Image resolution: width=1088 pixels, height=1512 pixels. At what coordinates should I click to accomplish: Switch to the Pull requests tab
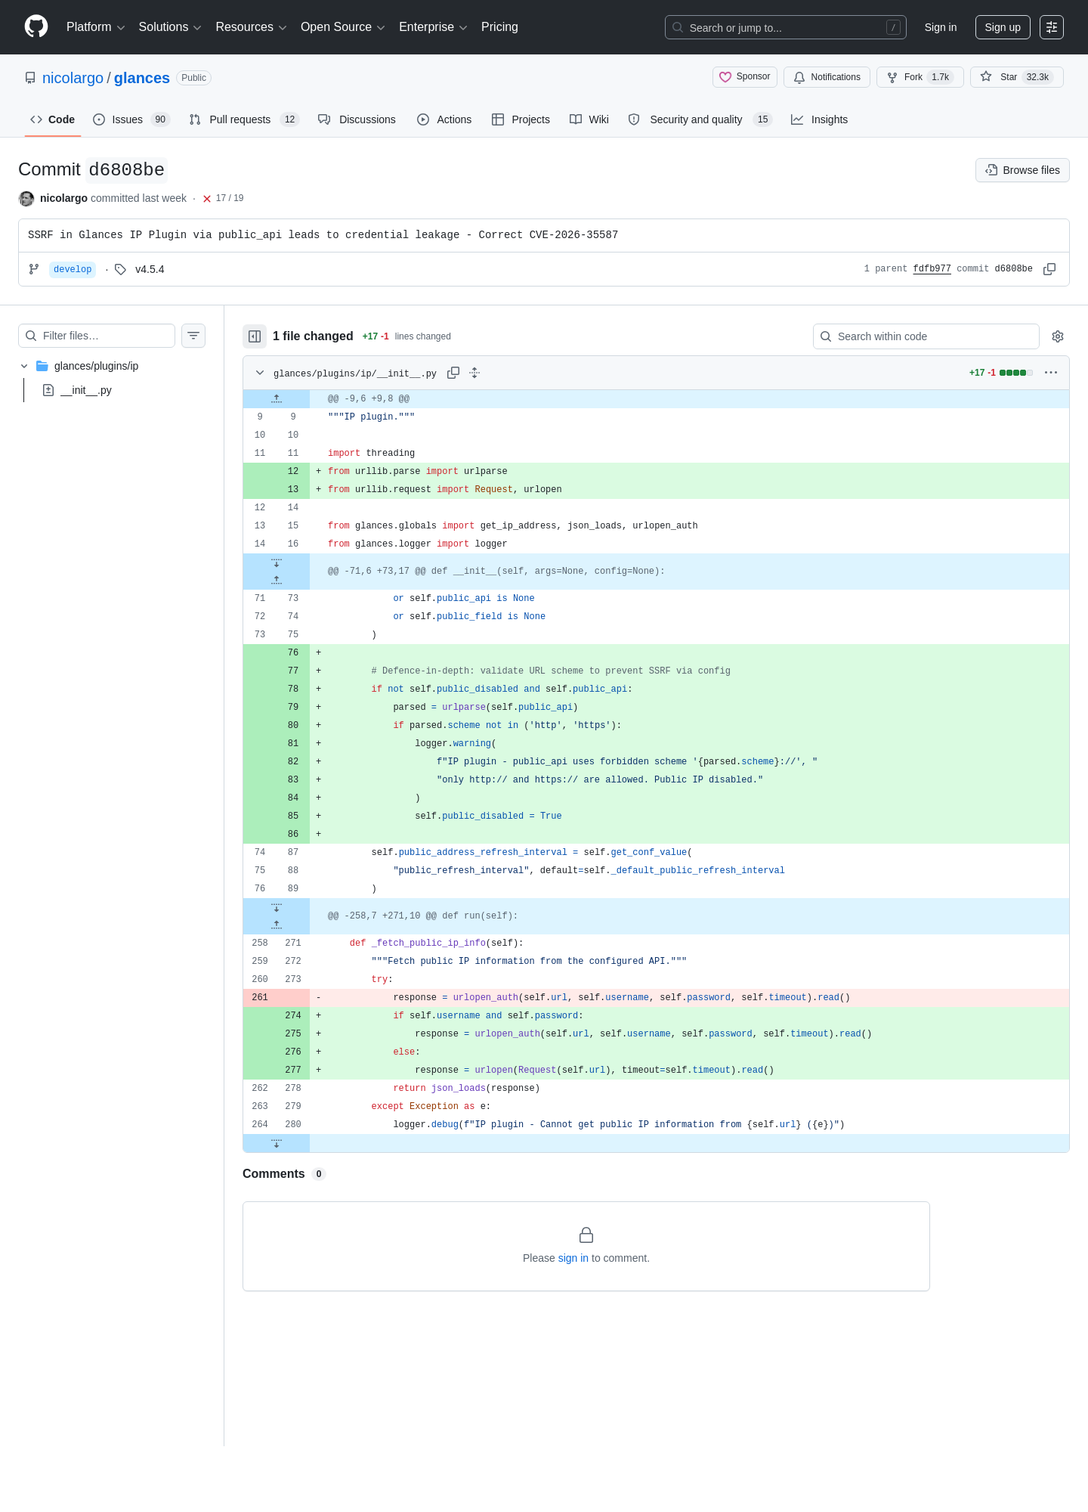pyautogui.click(x=244, y=119)
